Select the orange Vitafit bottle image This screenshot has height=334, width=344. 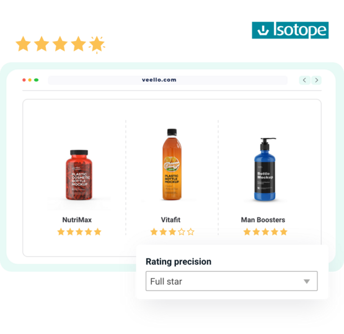pyautogui.click(x=172, y=165)
